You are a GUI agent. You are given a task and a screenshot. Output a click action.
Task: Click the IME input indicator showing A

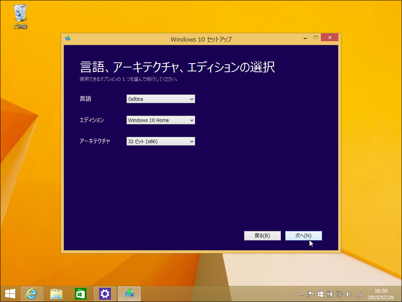359,294
